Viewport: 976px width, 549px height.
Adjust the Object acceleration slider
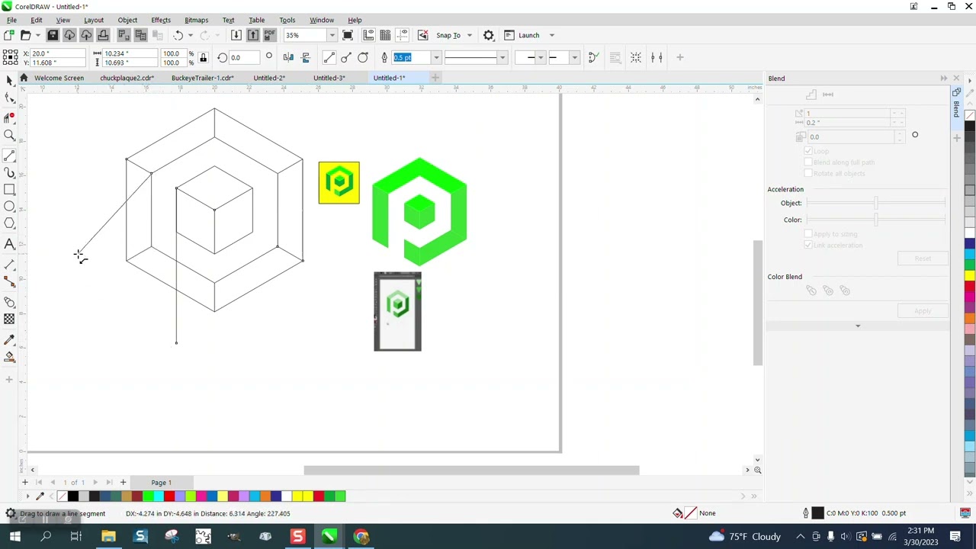[876, 203]
